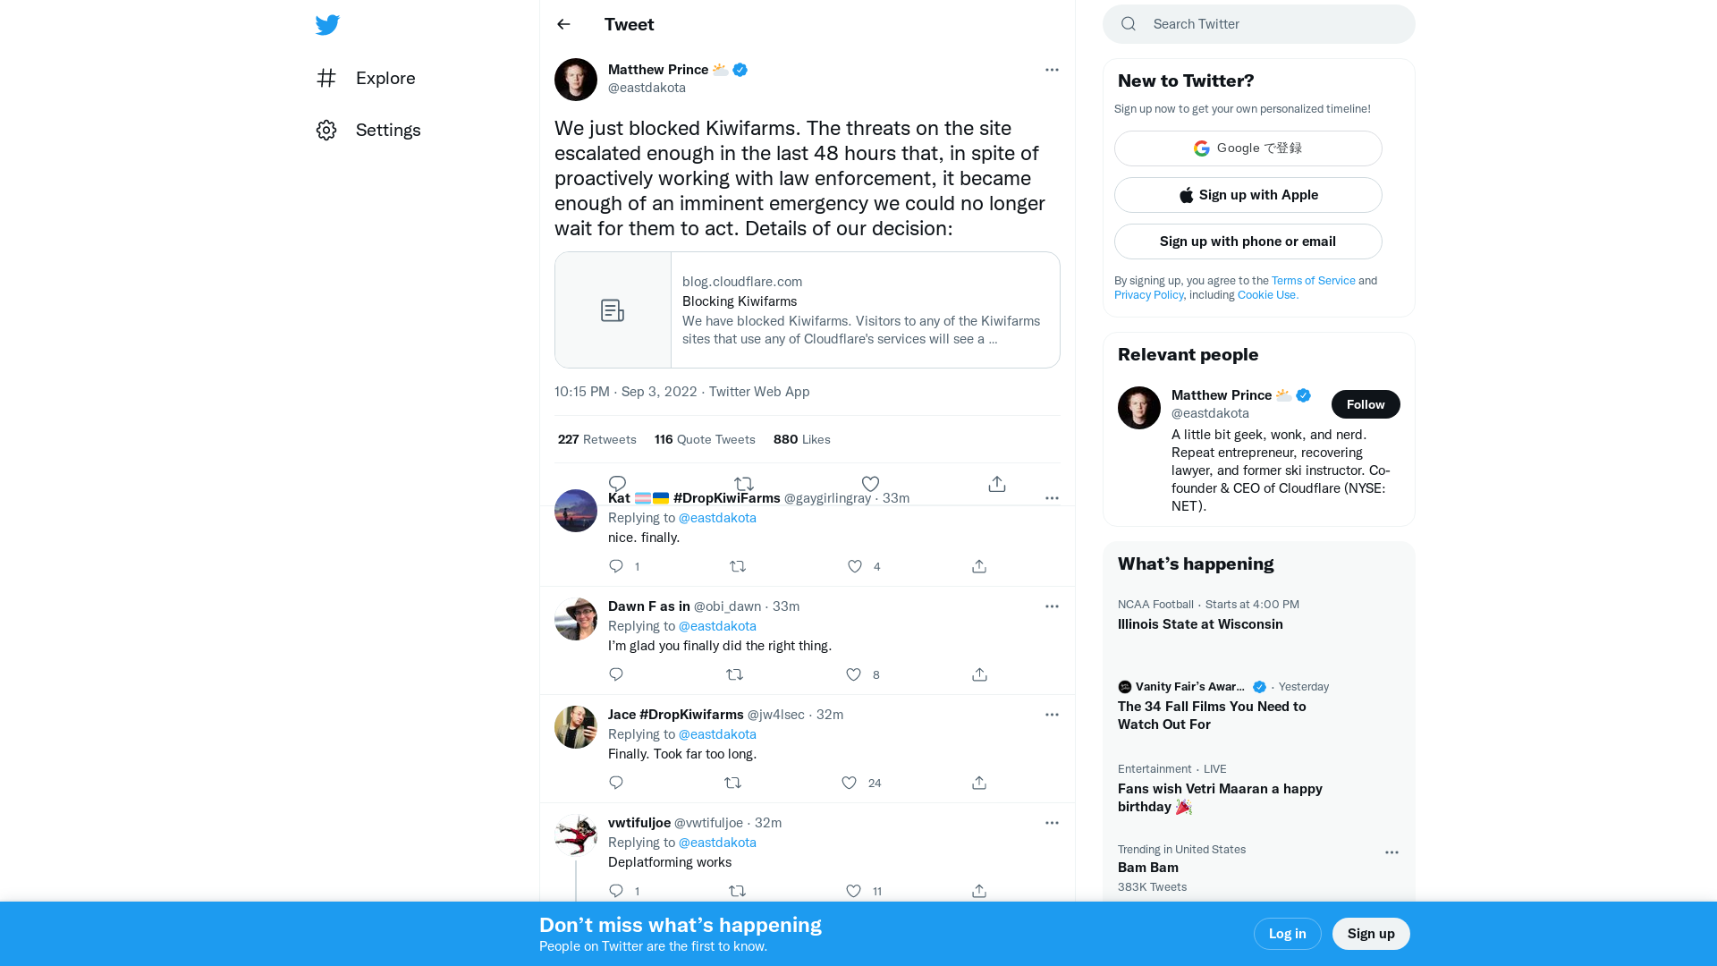Like Dawn F's reply
Screen dimensions: 1717x966
(x=852, y=674)
